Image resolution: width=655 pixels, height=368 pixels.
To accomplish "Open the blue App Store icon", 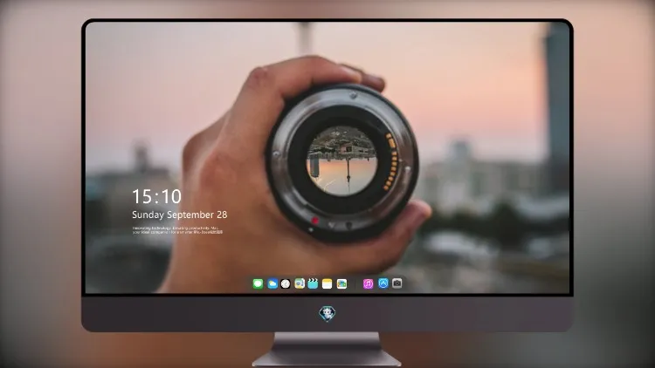I will click(383, 283).
